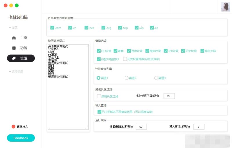Click the 老域名扫描 app title
The width and height of the screenshot is (232, 148).
tap(18, 17)
